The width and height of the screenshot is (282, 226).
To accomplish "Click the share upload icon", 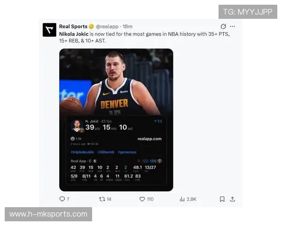I will pyautogui.click(x=232, y=199).
